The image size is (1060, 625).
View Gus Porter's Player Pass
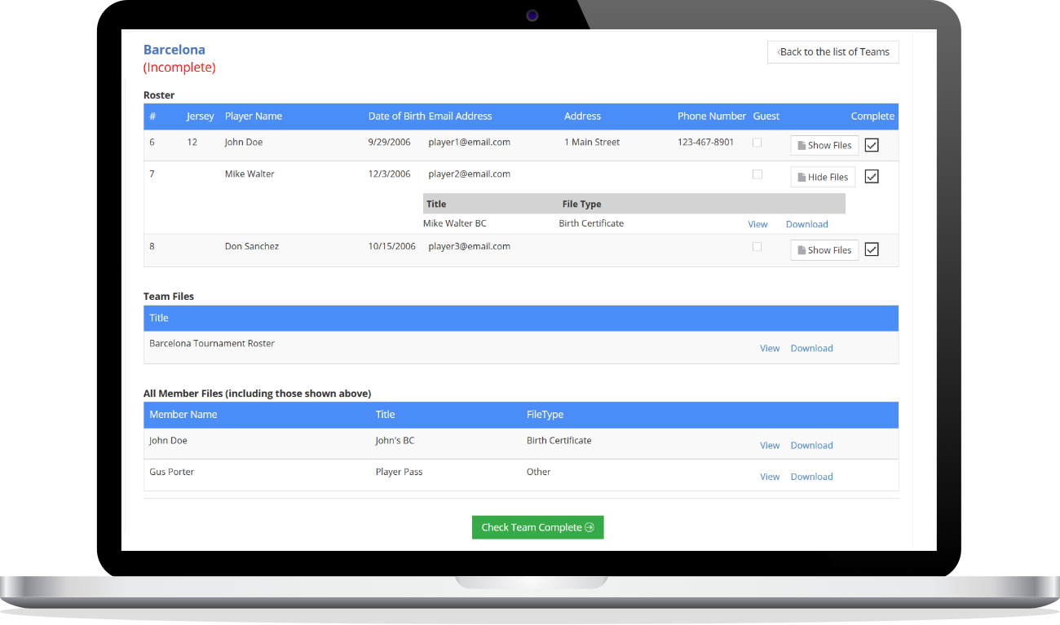[x=770, y=477]
